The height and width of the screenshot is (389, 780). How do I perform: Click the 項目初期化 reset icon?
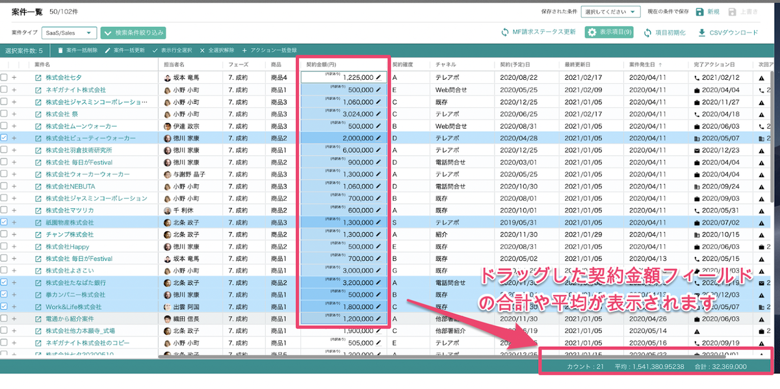click(647, 32)
